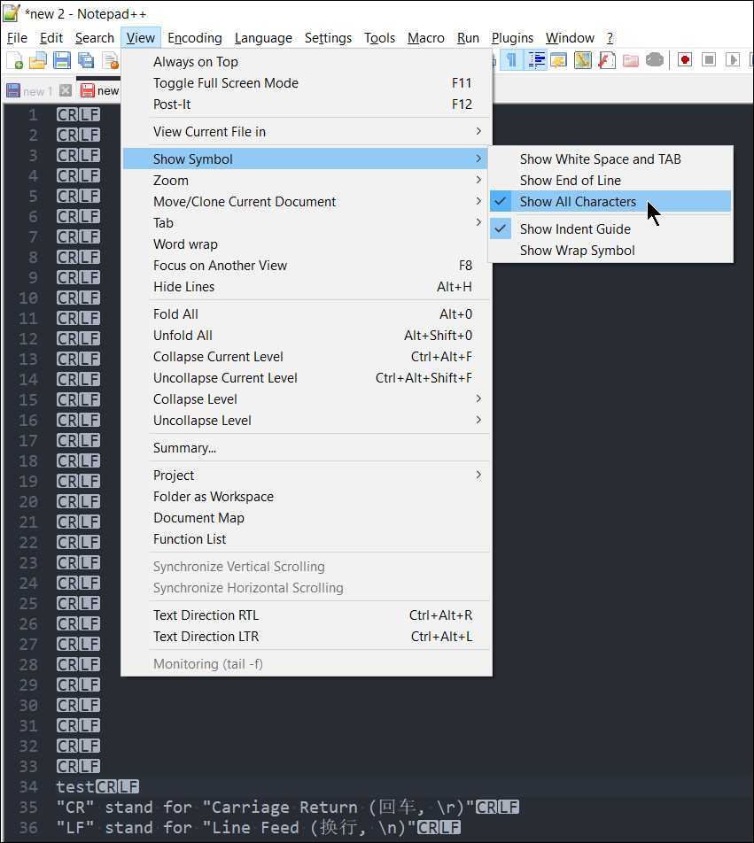The width and height of the screenshot is (754, 843).
Task: Click the Notepad++ app icon in title bar
Action: coord(12,13)
